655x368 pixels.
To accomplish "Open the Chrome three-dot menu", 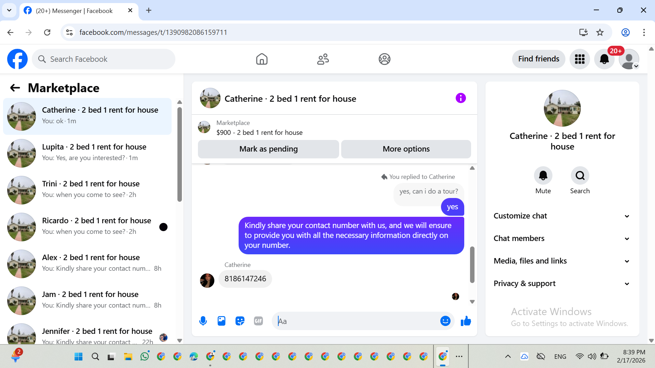I will [644, 32].
